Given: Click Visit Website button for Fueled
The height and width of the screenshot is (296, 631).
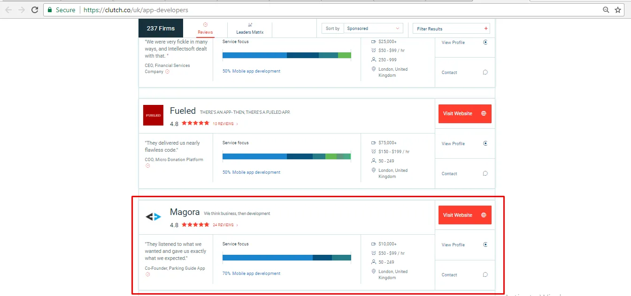Looking at the screenshot, I should click(465, 113).
